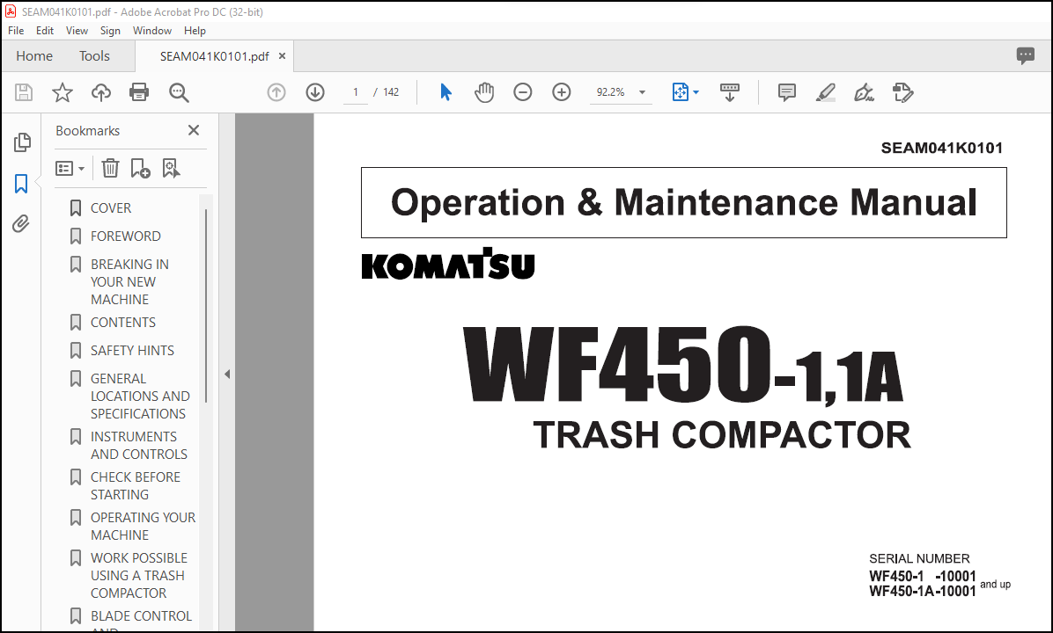The image size is (1053, 633).
Task: Open the Sign document pen tool
Action: [x=864, y=92]
